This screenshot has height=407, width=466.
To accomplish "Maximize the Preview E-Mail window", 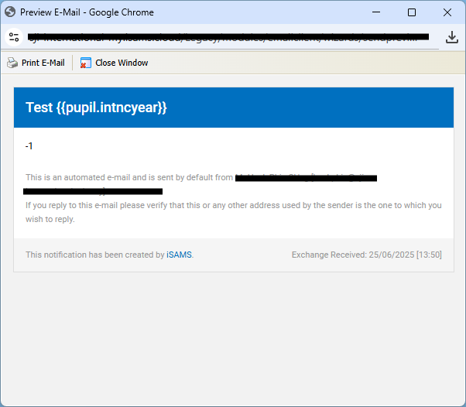I will click(x=412, y=12).
